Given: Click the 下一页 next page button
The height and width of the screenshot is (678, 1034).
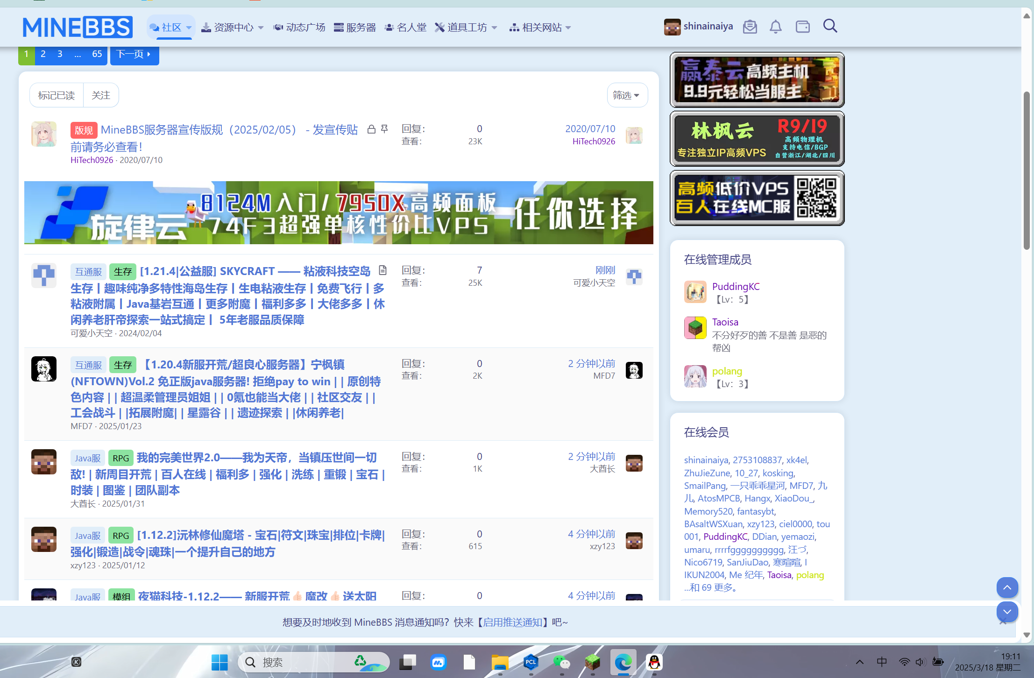Looking at the screenshot, I should pos(135,54).
